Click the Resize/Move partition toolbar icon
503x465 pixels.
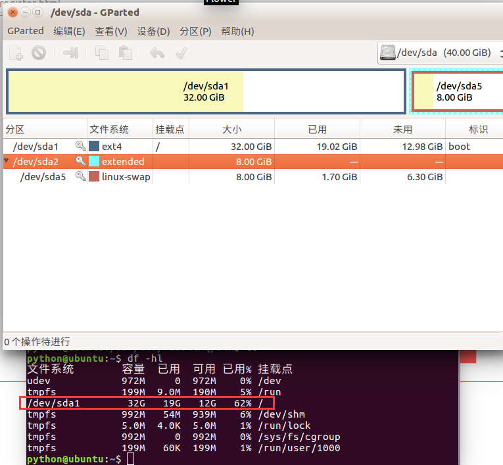click(x=70, y=53)
